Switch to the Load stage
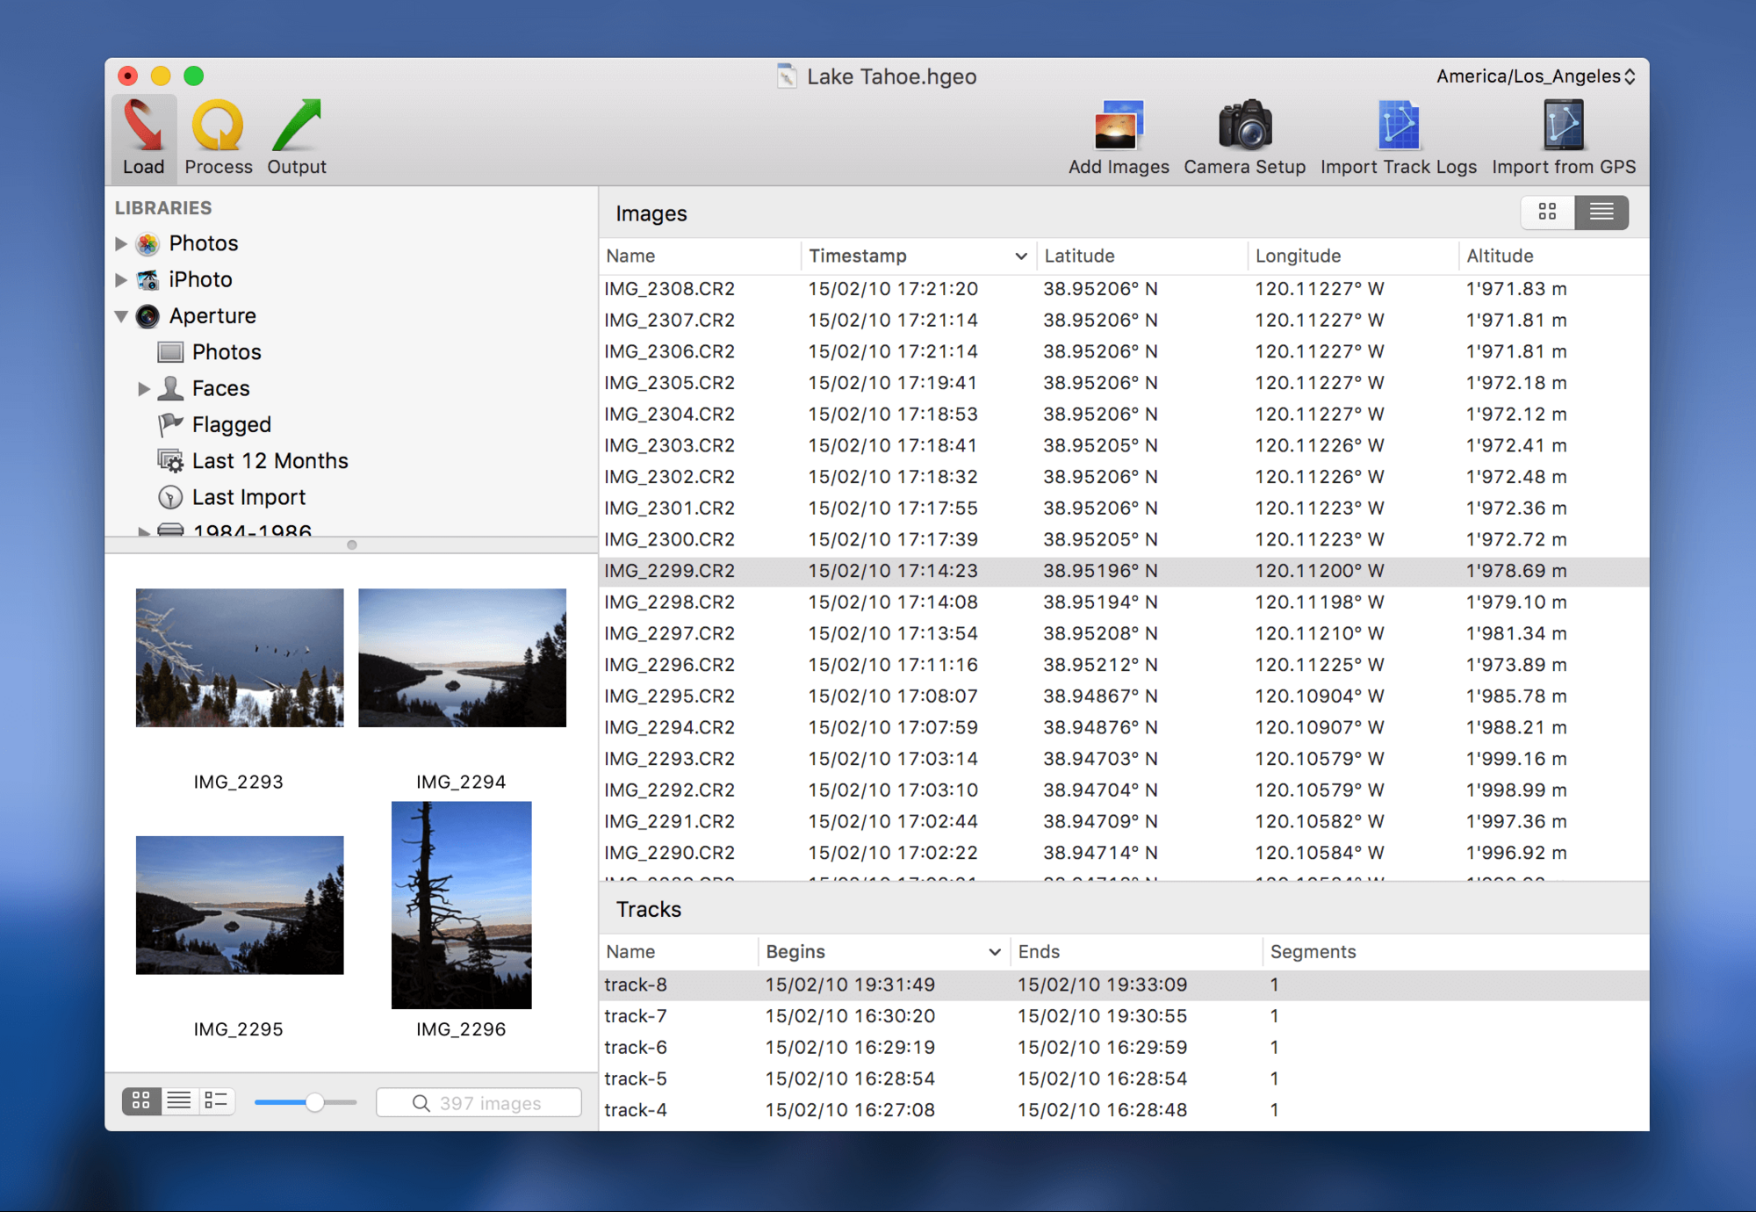Screen dimensions: 1756x1212 pos(143,139)
